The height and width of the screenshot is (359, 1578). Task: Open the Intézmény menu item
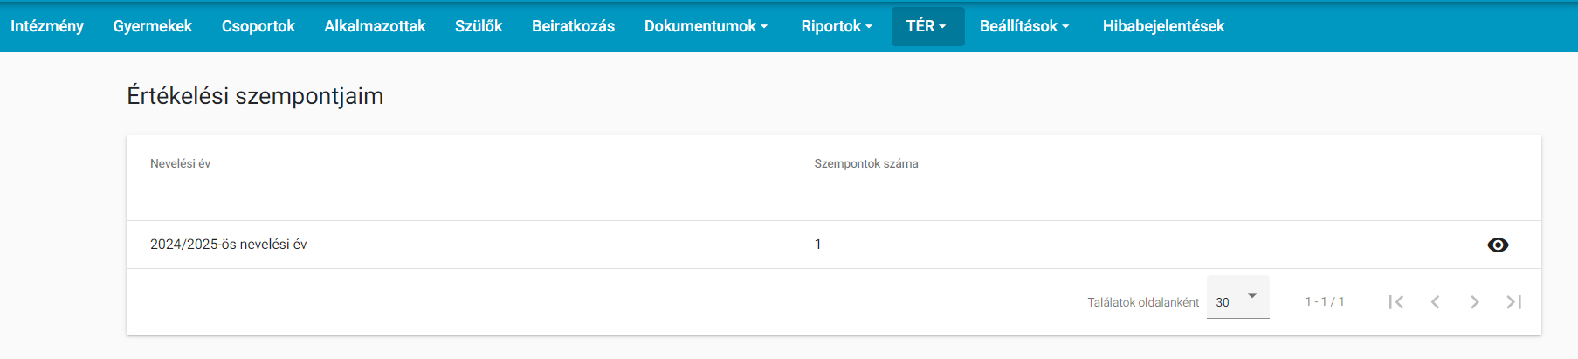coord(47,26)
